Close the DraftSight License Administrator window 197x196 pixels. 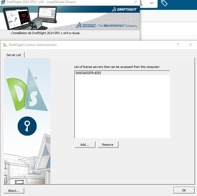(191, 45)
